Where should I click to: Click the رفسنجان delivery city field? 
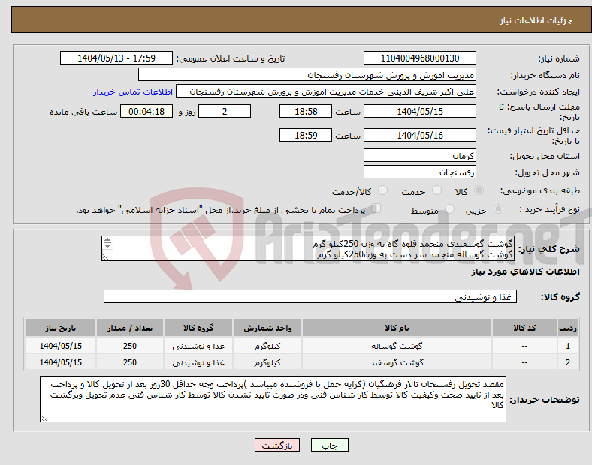pos(419,172)
